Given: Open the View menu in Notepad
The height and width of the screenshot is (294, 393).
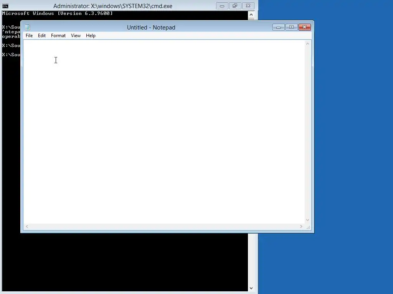Looking at the screenshot, I should tap(76, 36).
